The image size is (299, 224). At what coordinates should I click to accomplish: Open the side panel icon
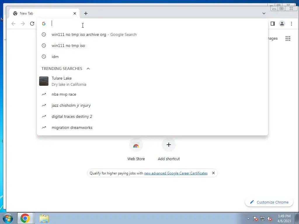[x=273, y=24]
